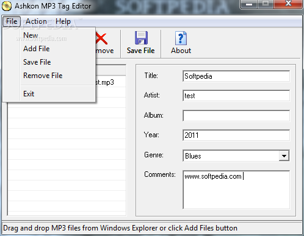Click the Year field showing 2011

pos(236,135)
